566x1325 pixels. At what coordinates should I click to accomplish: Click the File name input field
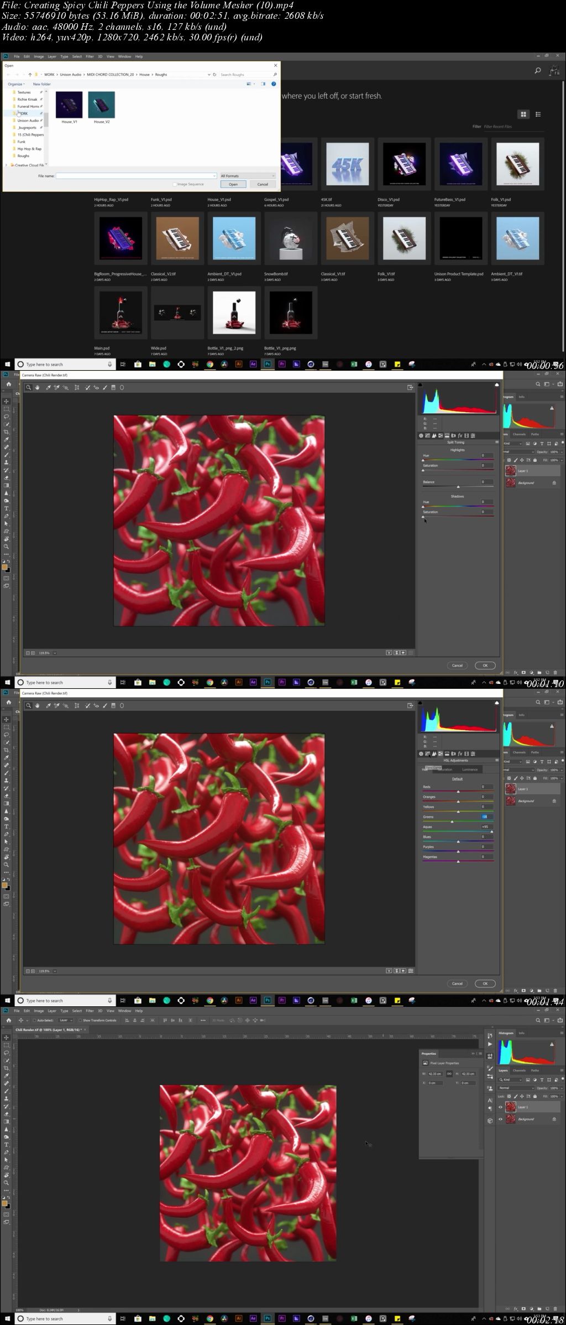(x=136, y=176)
